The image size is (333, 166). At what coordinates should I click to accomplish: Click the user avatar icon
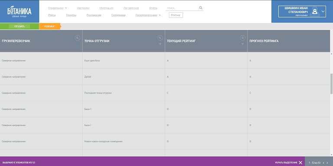(315, 11)
